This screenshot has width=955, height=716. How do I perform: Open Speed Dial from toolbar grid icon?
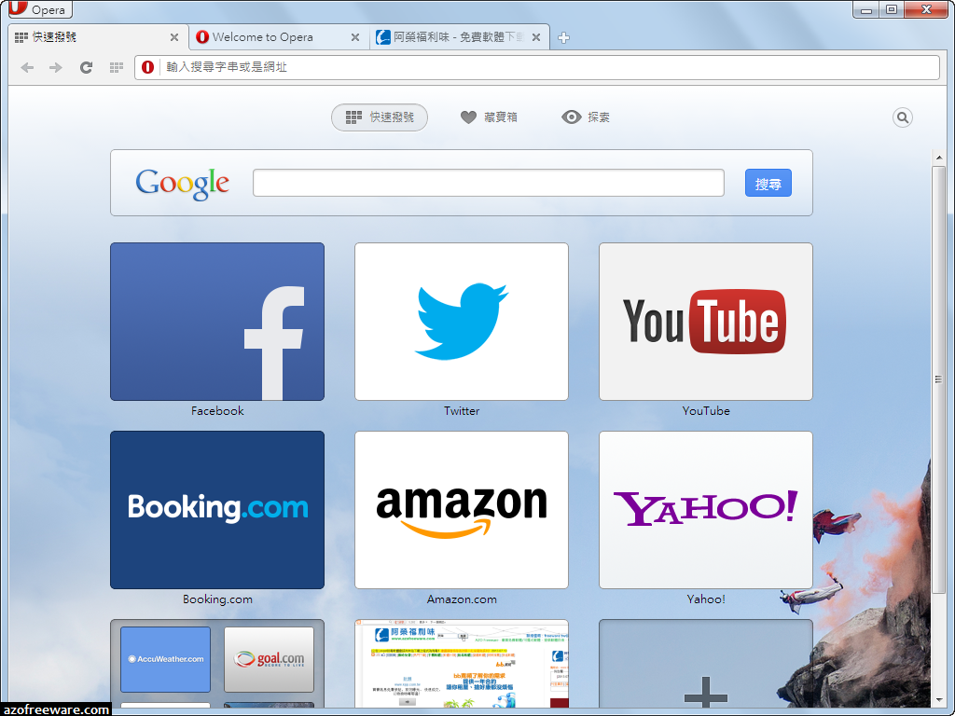click(x=117, y=67)
